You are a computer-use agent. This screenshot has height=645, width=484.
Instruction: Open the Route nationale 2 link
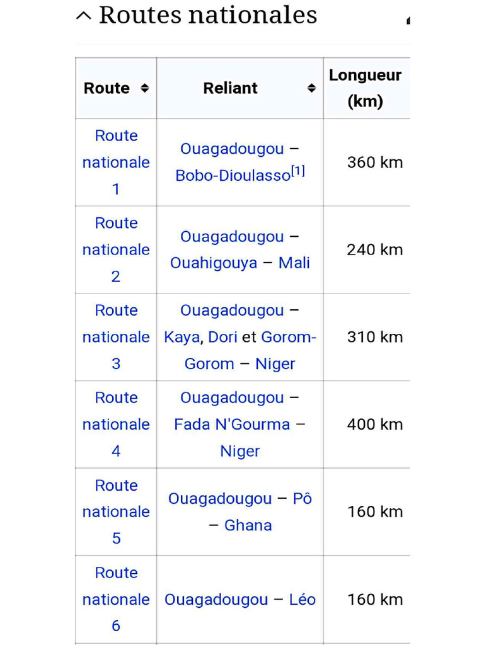point(116,249)
